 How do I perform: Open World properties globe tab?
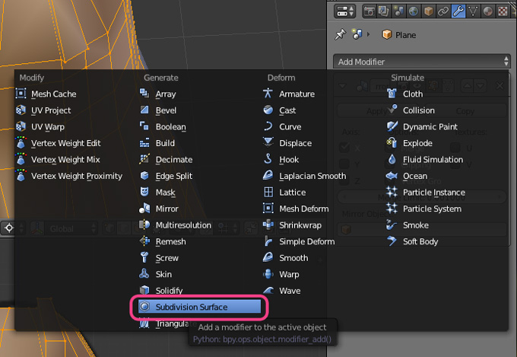point(414,11)
